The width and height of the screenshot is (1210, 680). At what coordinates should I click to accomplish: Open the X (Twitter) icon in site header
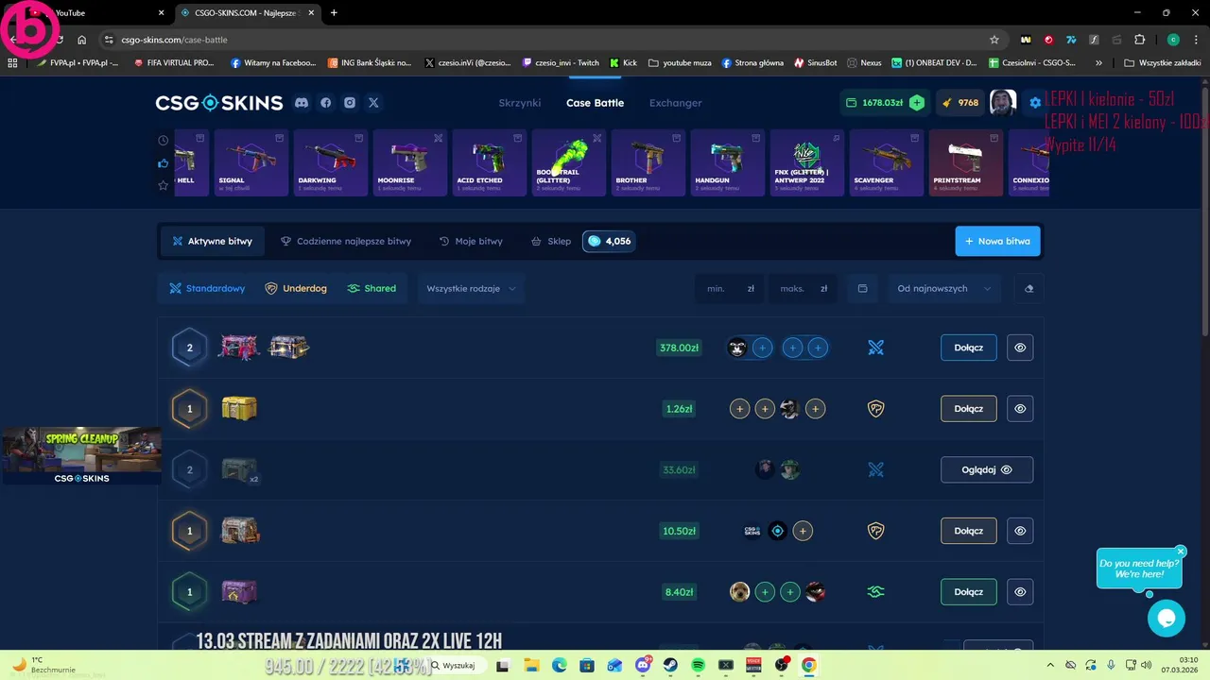pyautogui.click(x=373, y=103)
